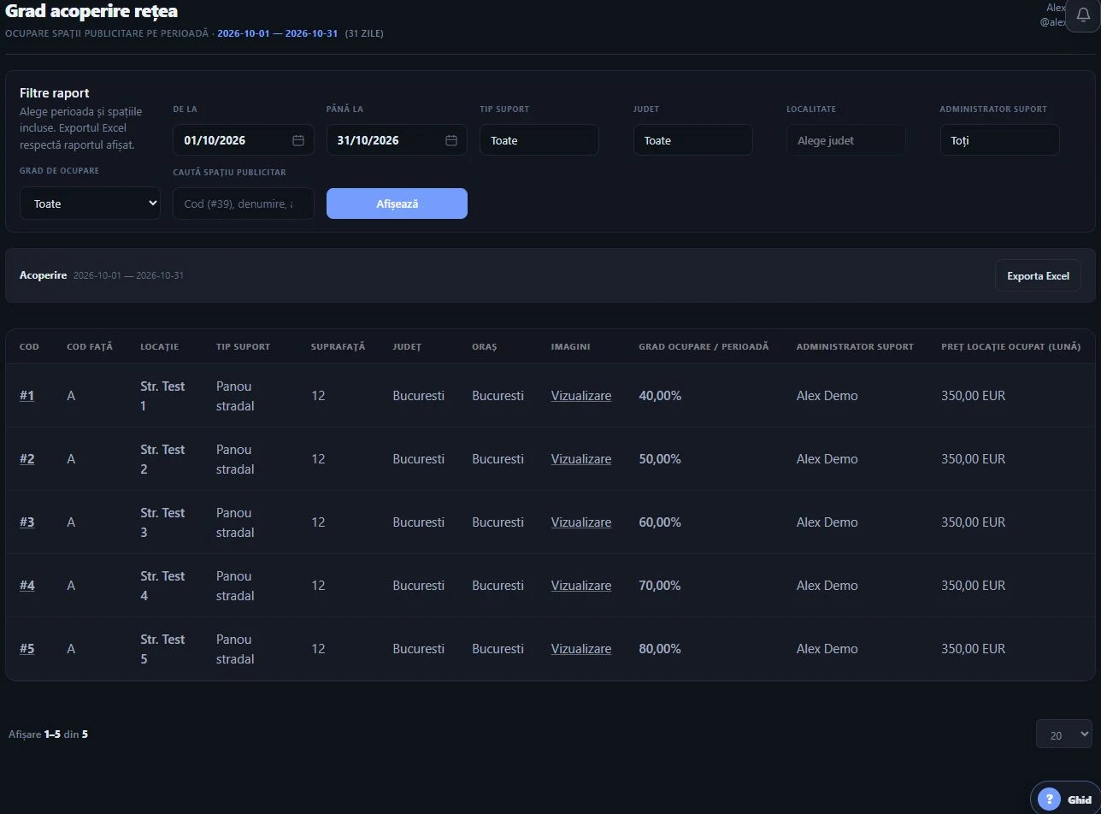
Task: Select the 40,00% occupancy value
Action: pyautogui.click(x=660, y=396)
